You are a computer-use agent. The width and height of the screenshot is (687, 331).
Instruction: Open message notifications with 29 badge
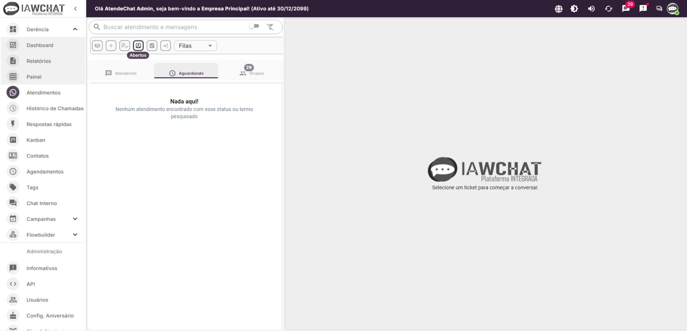626,8
